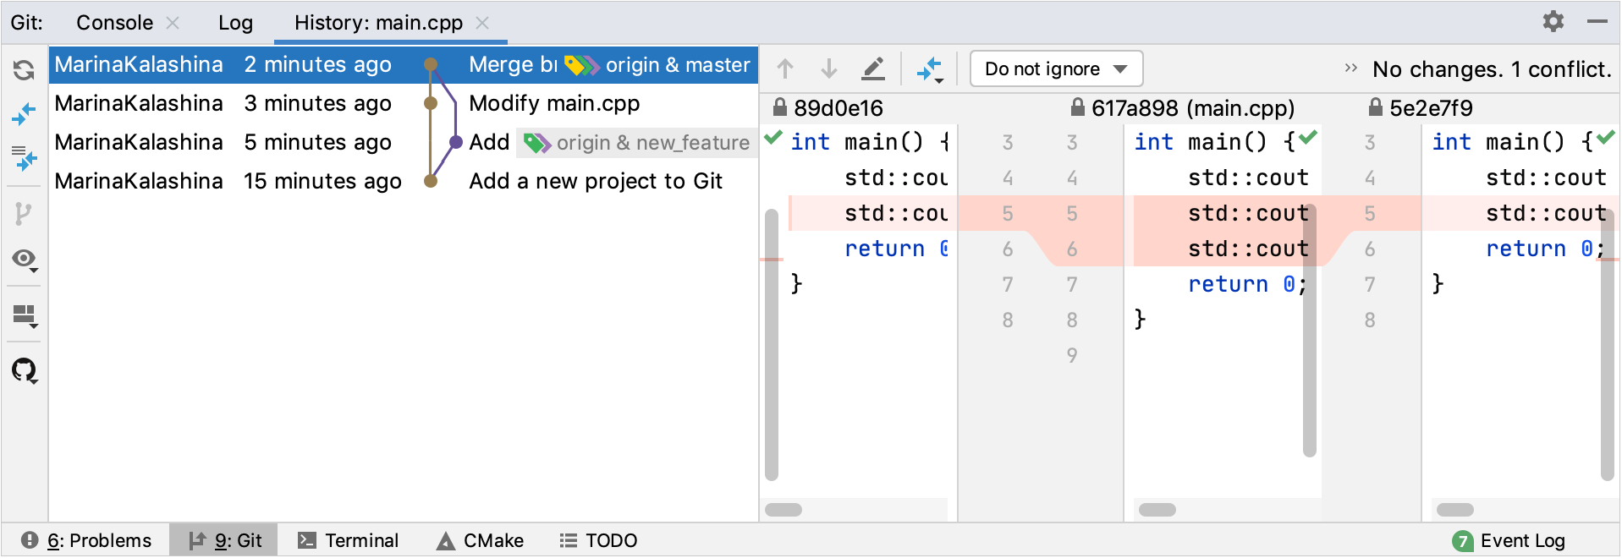Screen dimensions: 1622x558
Task: Select the branch filter icon
Action: [24, 214]
